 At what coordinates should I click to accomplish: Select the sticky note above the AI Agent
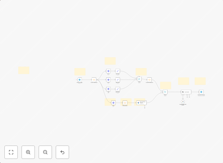coord(184,81)
